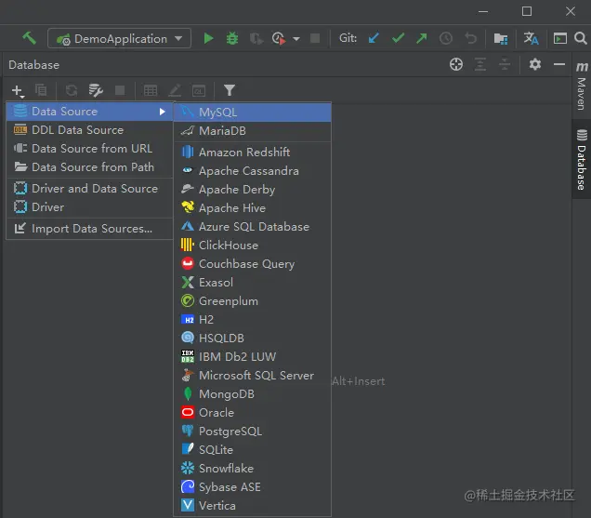Start debugging with the green bug icon
The height and width of the screenshot is (518, 591).
pyautogui.click(x=232, y=38)
